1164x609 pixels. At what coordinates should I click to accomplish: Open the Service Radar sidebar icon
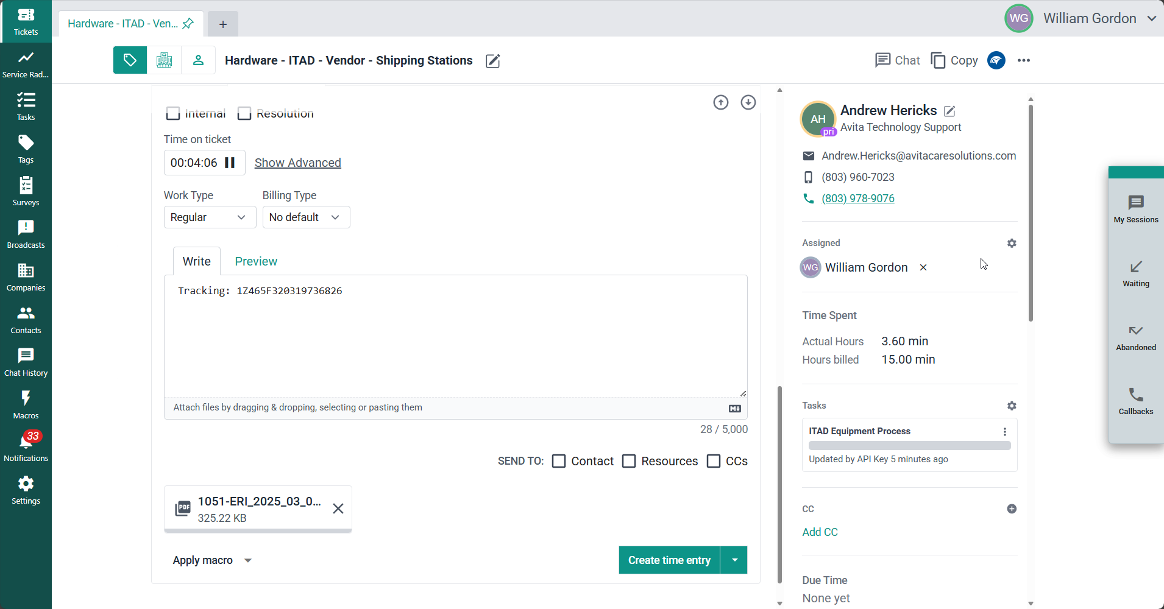[26, 64]
